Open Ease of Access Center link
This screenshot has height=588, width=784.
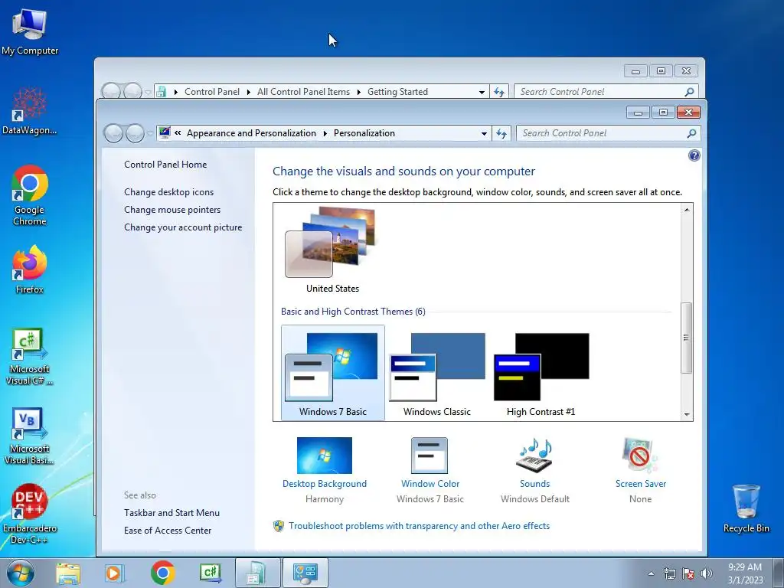[168, 530]
